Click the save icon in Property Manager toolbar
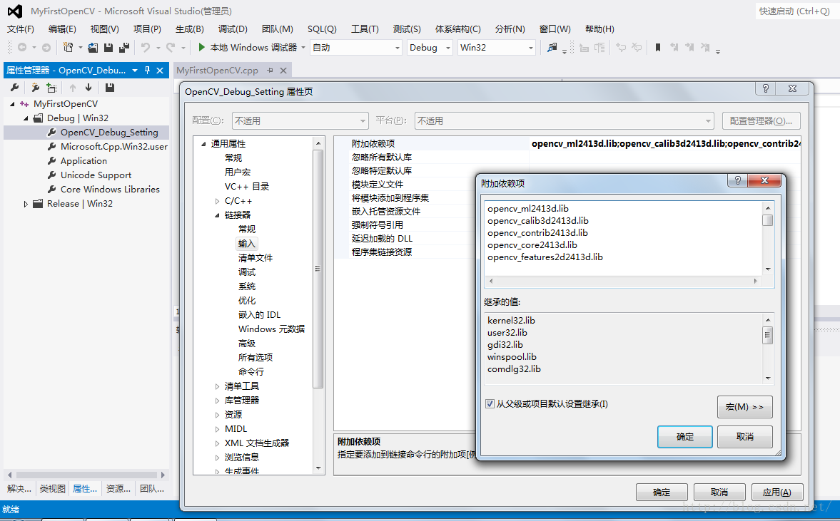This screenshot has height=521, width=840. click(x=110, y=88)
